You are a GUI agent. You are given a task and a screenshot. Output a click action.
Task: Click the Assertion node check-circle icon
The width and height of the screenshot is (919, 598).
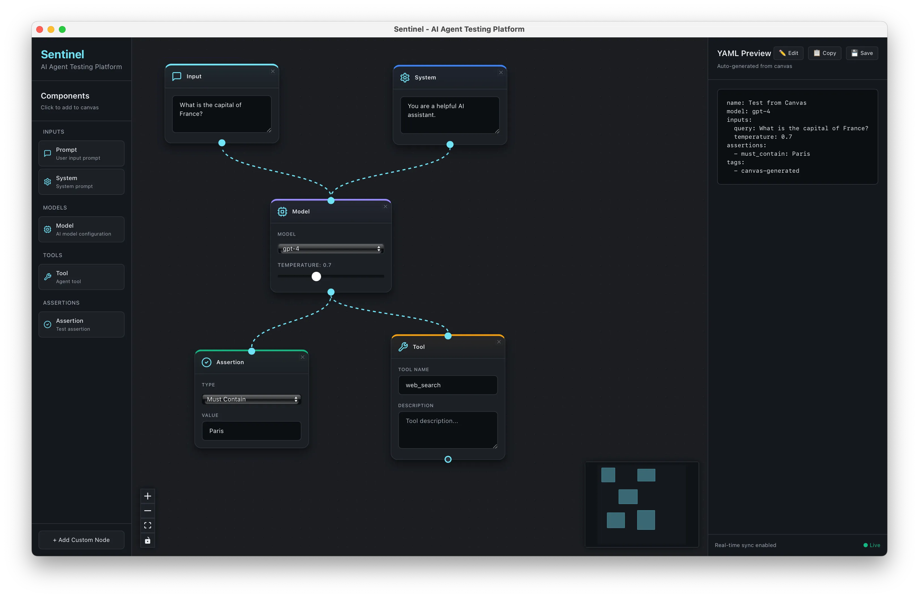pyautogui.click(x=207, y=362)
